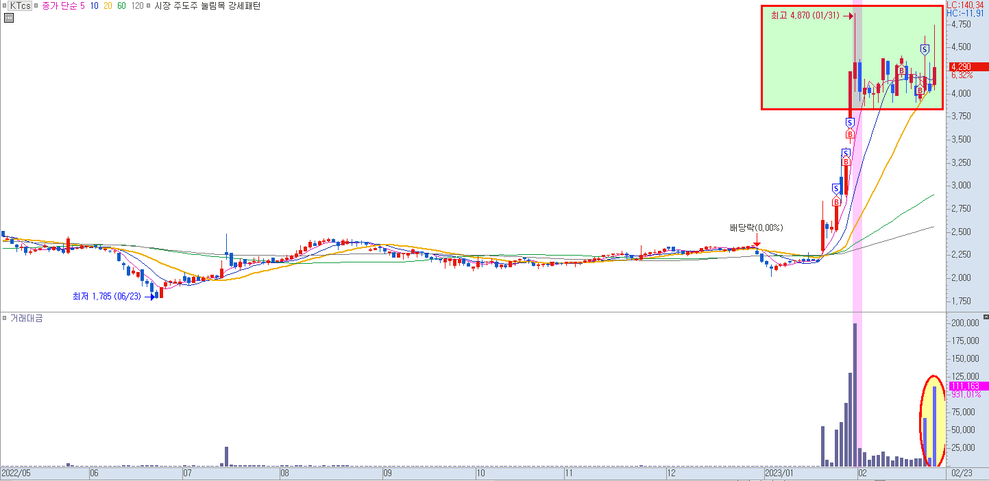Click the 25,000 volume axis label
This screenshot has height=481, width=989.
pos(963,447)
